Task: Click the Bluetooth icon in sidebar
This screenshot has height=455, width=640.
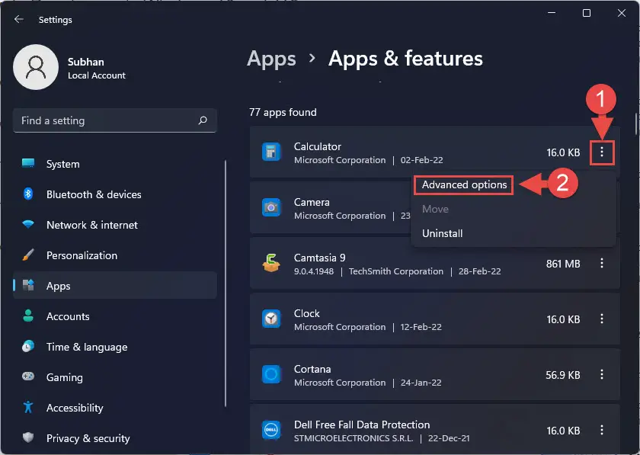Action: click(28, 194)
